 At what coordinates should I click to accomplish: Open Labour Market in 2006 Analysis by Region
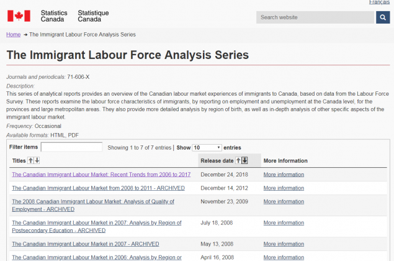(97, 257)
